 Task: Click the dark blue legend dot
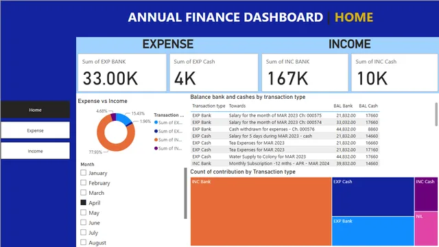(156, 131)
